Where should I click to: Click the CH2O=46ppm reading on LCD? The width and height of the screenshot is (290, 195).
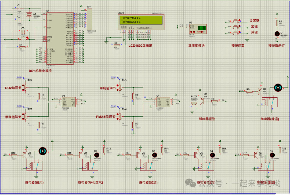tap(131, 22)
